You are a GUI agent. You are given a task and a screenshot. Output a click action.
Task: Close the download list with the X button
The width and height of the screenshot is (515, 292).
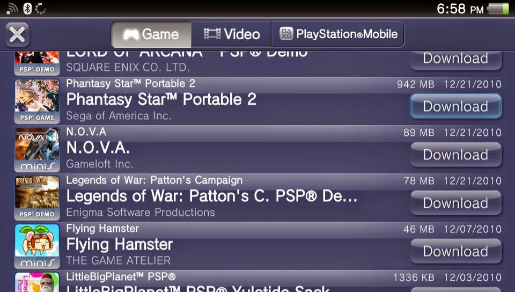(x=17, y=34)
